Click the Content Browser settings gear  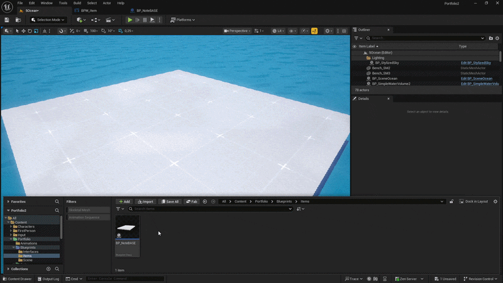(495, 201)
